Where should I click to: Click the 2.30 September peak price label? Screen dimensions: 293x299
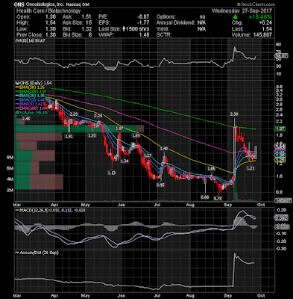click(x=234, y=114)
